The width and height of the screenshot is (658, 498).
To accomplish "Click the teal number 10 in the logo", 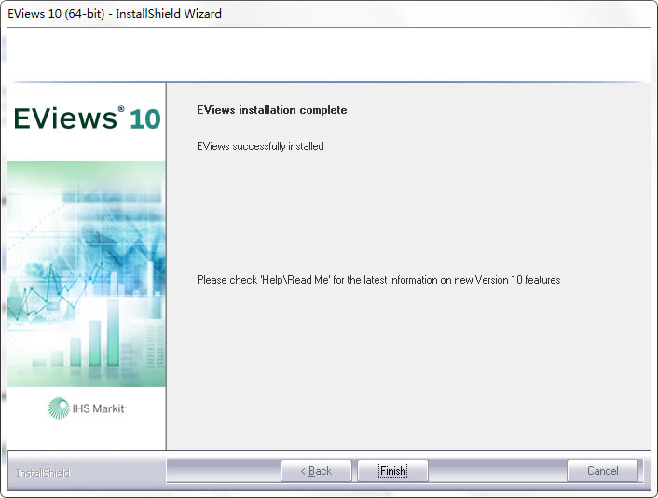I will 144,118.
